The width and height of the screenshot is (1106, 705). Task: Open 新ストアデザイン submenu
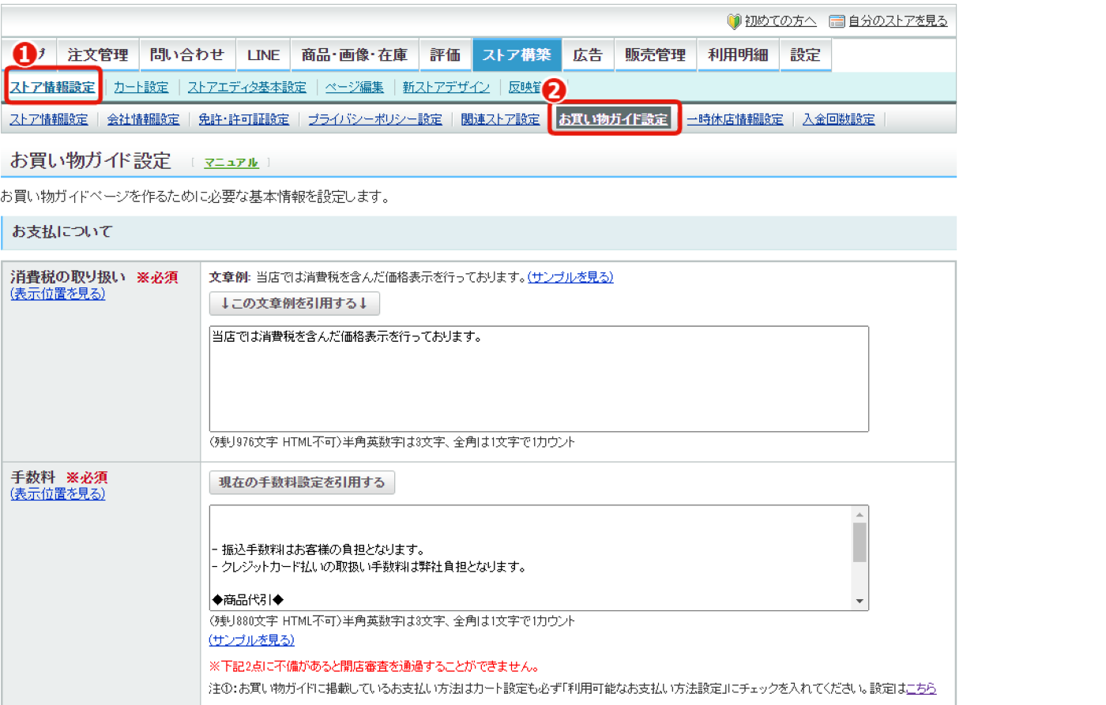[446, 87]
